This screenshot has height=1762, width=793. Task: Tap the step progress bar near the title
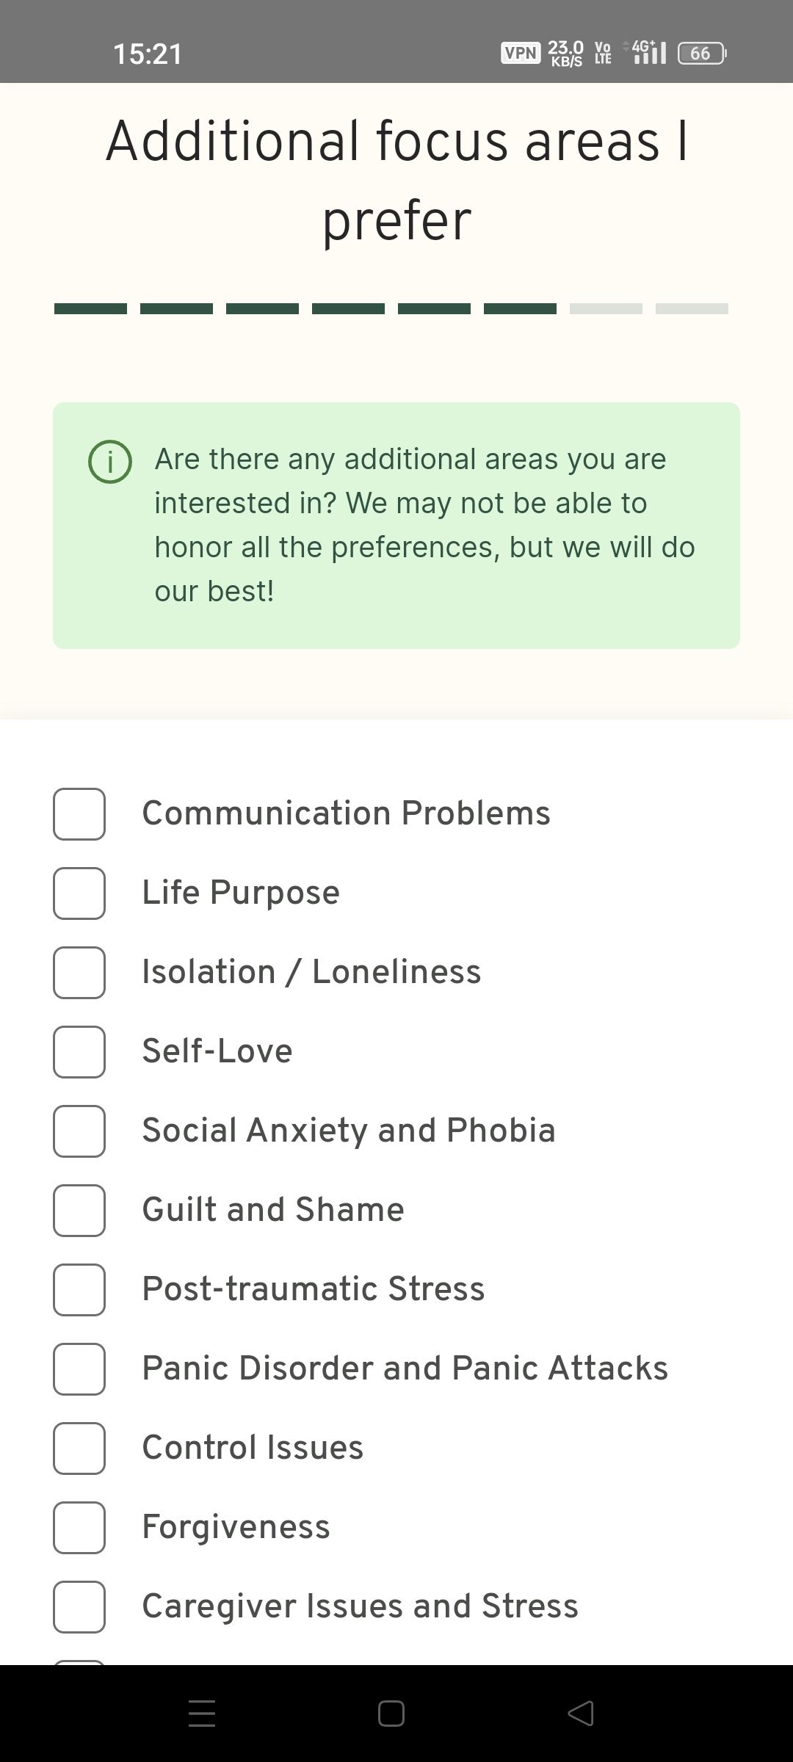(x=391, y=308)
